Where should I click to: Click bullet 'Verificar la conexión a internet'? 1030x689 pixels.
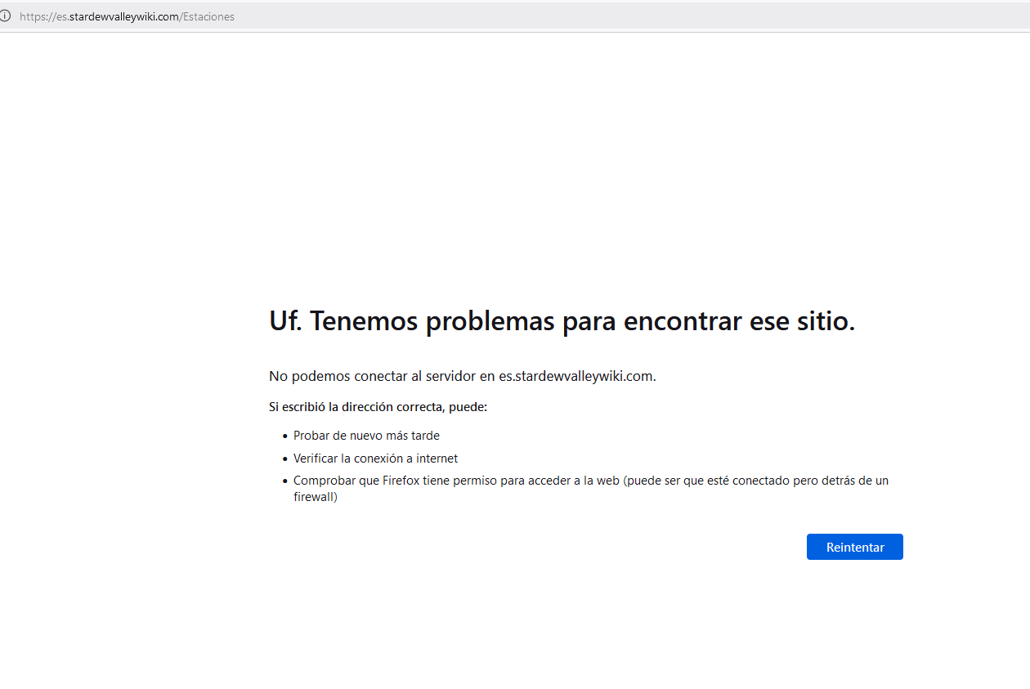[x=375, y=459]
